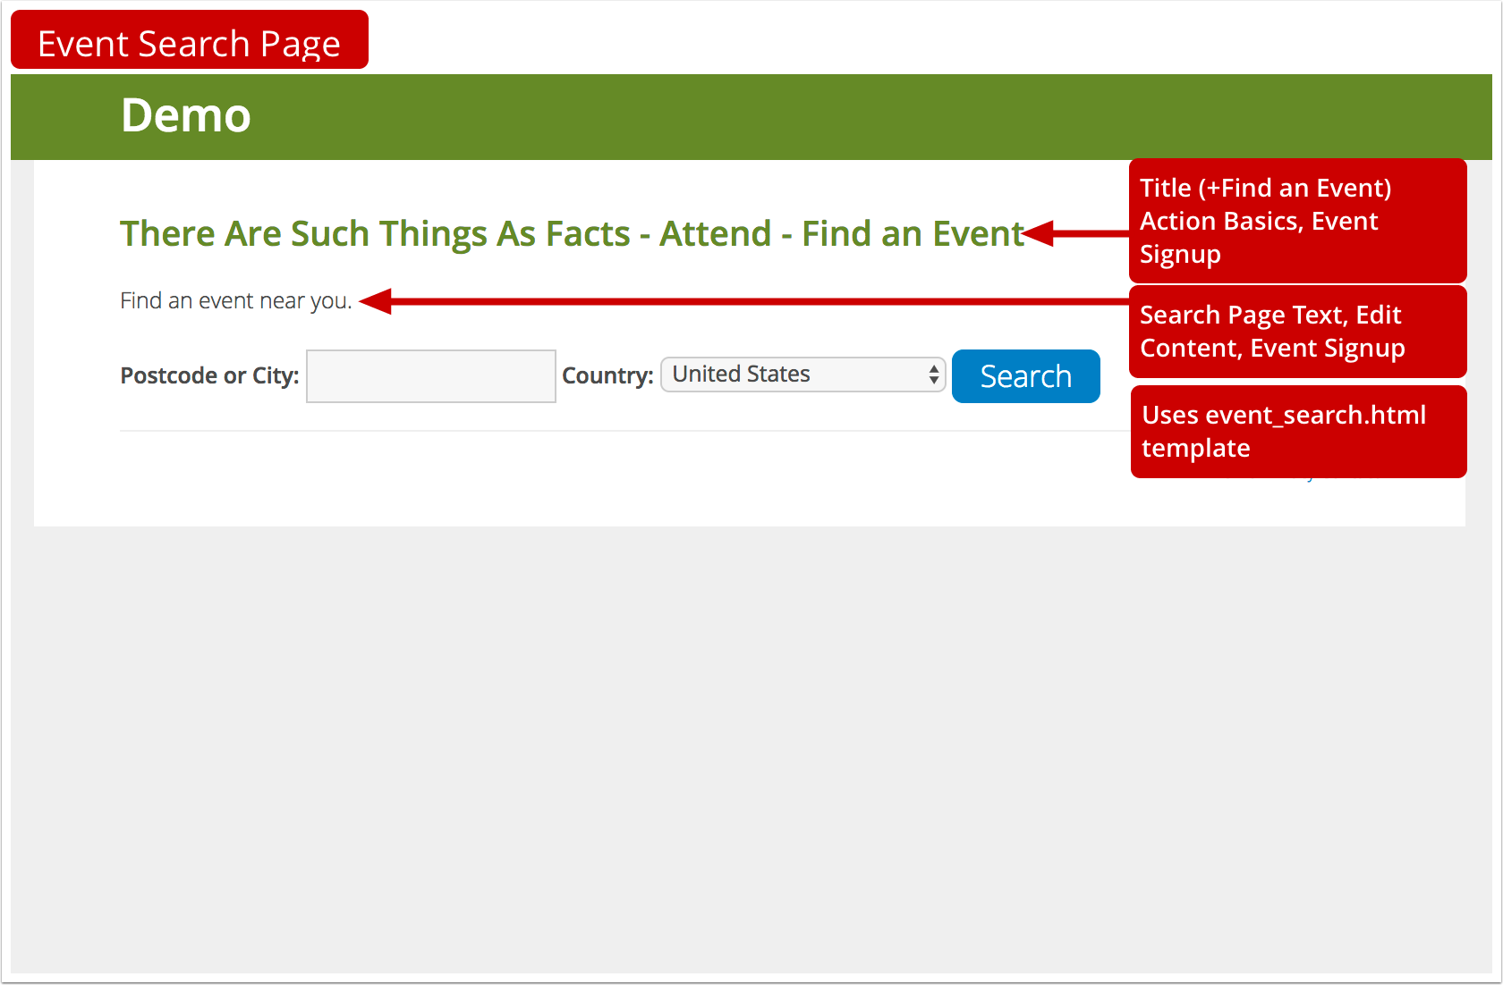Viewport: 1503px width, 985px height.
Task: Click the Country dropdown stepper arrows
Action: 931,375
